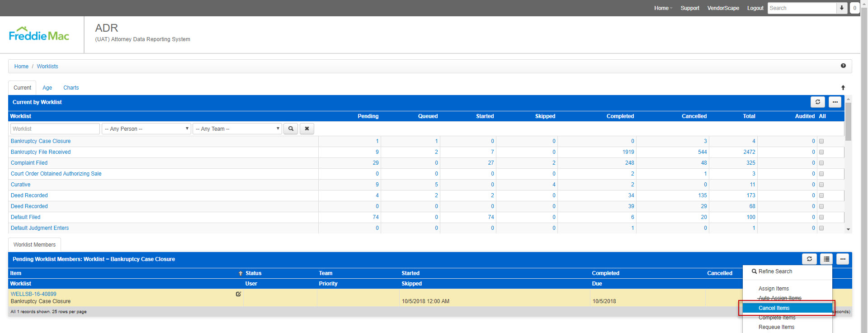Expand the Home menu in top bar
Screen dimensions: 868x333
pos(663,8)
